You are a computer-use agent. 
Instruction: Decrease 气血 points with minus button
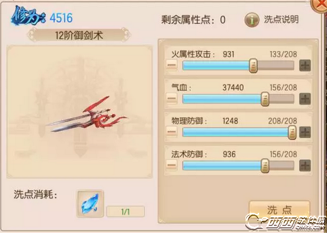[x=172, y=99]
